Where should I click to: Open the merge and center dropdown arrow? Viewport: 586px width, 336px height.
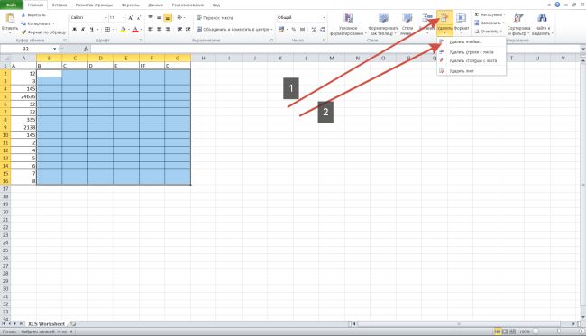271,29
